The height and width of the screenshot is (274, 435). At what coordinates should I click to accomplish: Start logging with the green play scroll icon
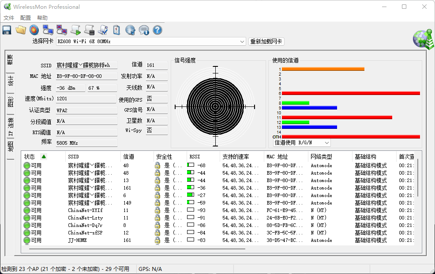[x=76, y=30]
